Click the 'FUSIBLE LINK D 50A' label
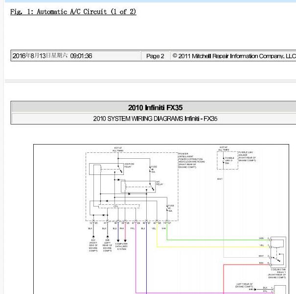This screenshot has width=296, height=294. click(x=229, y=161)
